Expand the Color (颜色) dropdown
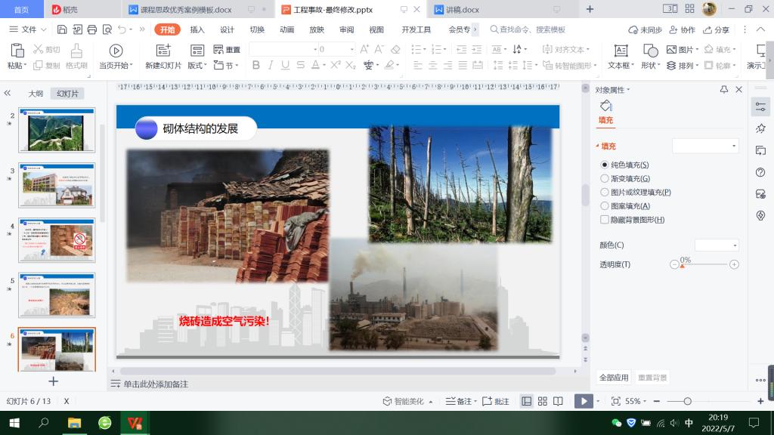This screenshot has width=774, height=435. tap(716, 245)
